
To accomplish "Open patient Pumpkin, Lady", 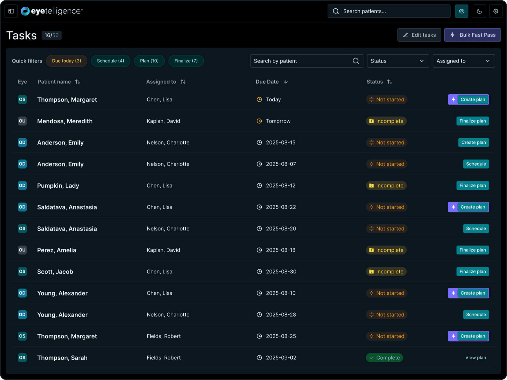I will coord(58,186).
